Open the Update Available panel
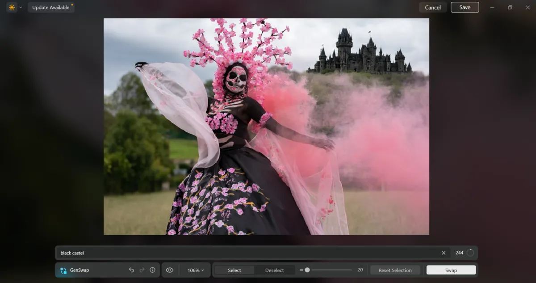The image size is (536, 283). click(51, 7)
